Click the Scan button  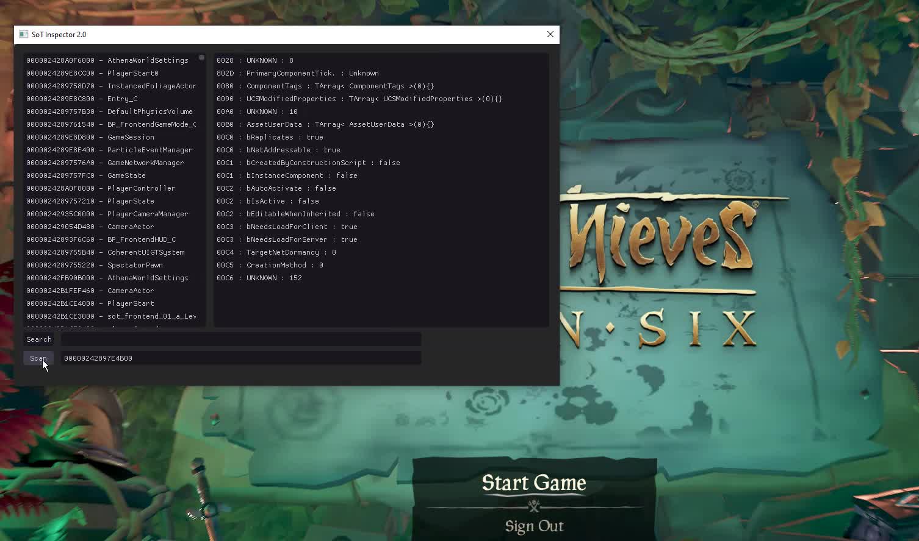pyautogui.click(x=38, y=358)
